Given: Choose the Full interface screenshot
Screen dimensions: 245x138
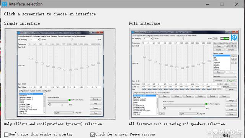Looking at the screenshot, I should pos(185,74).
